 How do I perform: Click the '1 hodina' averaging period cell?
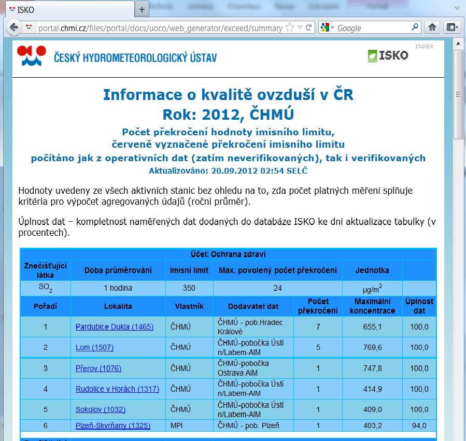pyautogui.click(x=118, y=288)
